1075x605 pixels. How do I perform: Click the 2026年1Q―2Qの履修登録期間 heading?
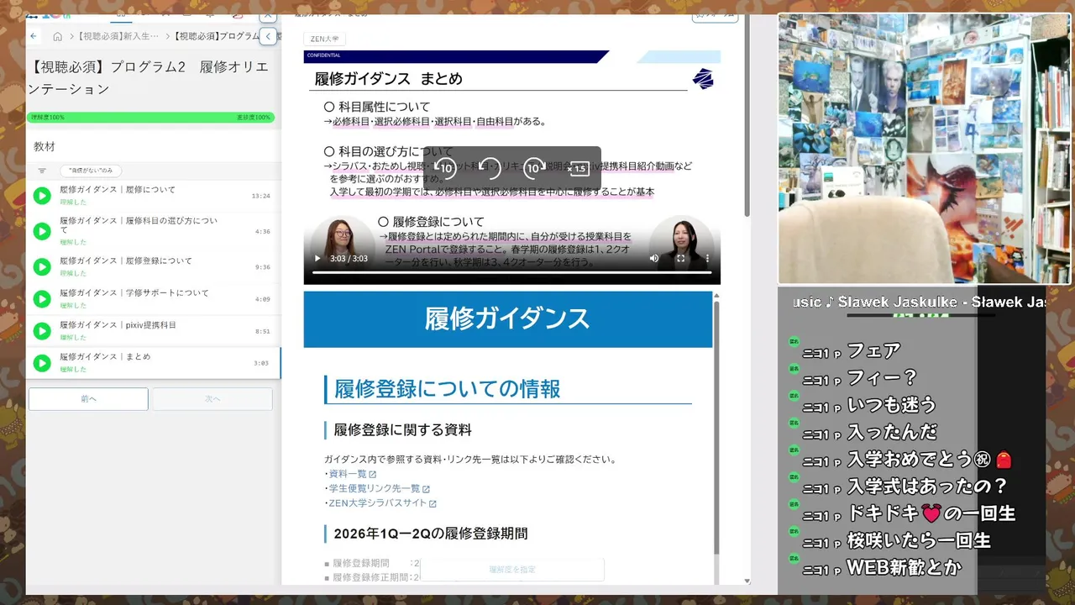coord(431,534)
